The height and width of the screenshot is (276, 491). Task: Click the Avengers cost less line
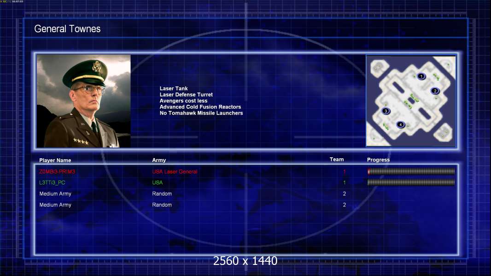[x=183, y=101]
